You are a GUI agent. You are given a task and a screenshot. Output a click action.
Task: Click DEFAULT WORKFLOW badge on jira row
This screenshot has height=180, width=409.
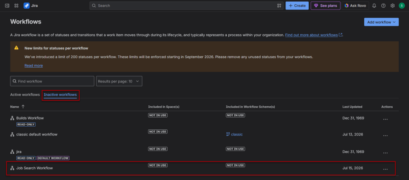coord(53,158)
